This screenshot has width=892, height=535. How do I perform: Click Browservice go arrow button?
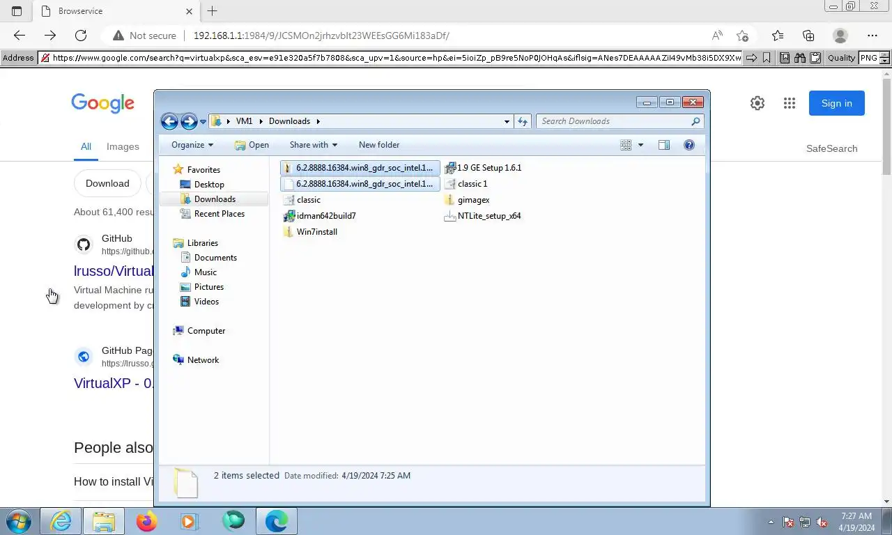(751, 58)
